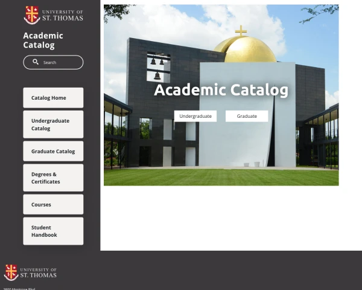Open the Student Handbook

coord(53,231)
